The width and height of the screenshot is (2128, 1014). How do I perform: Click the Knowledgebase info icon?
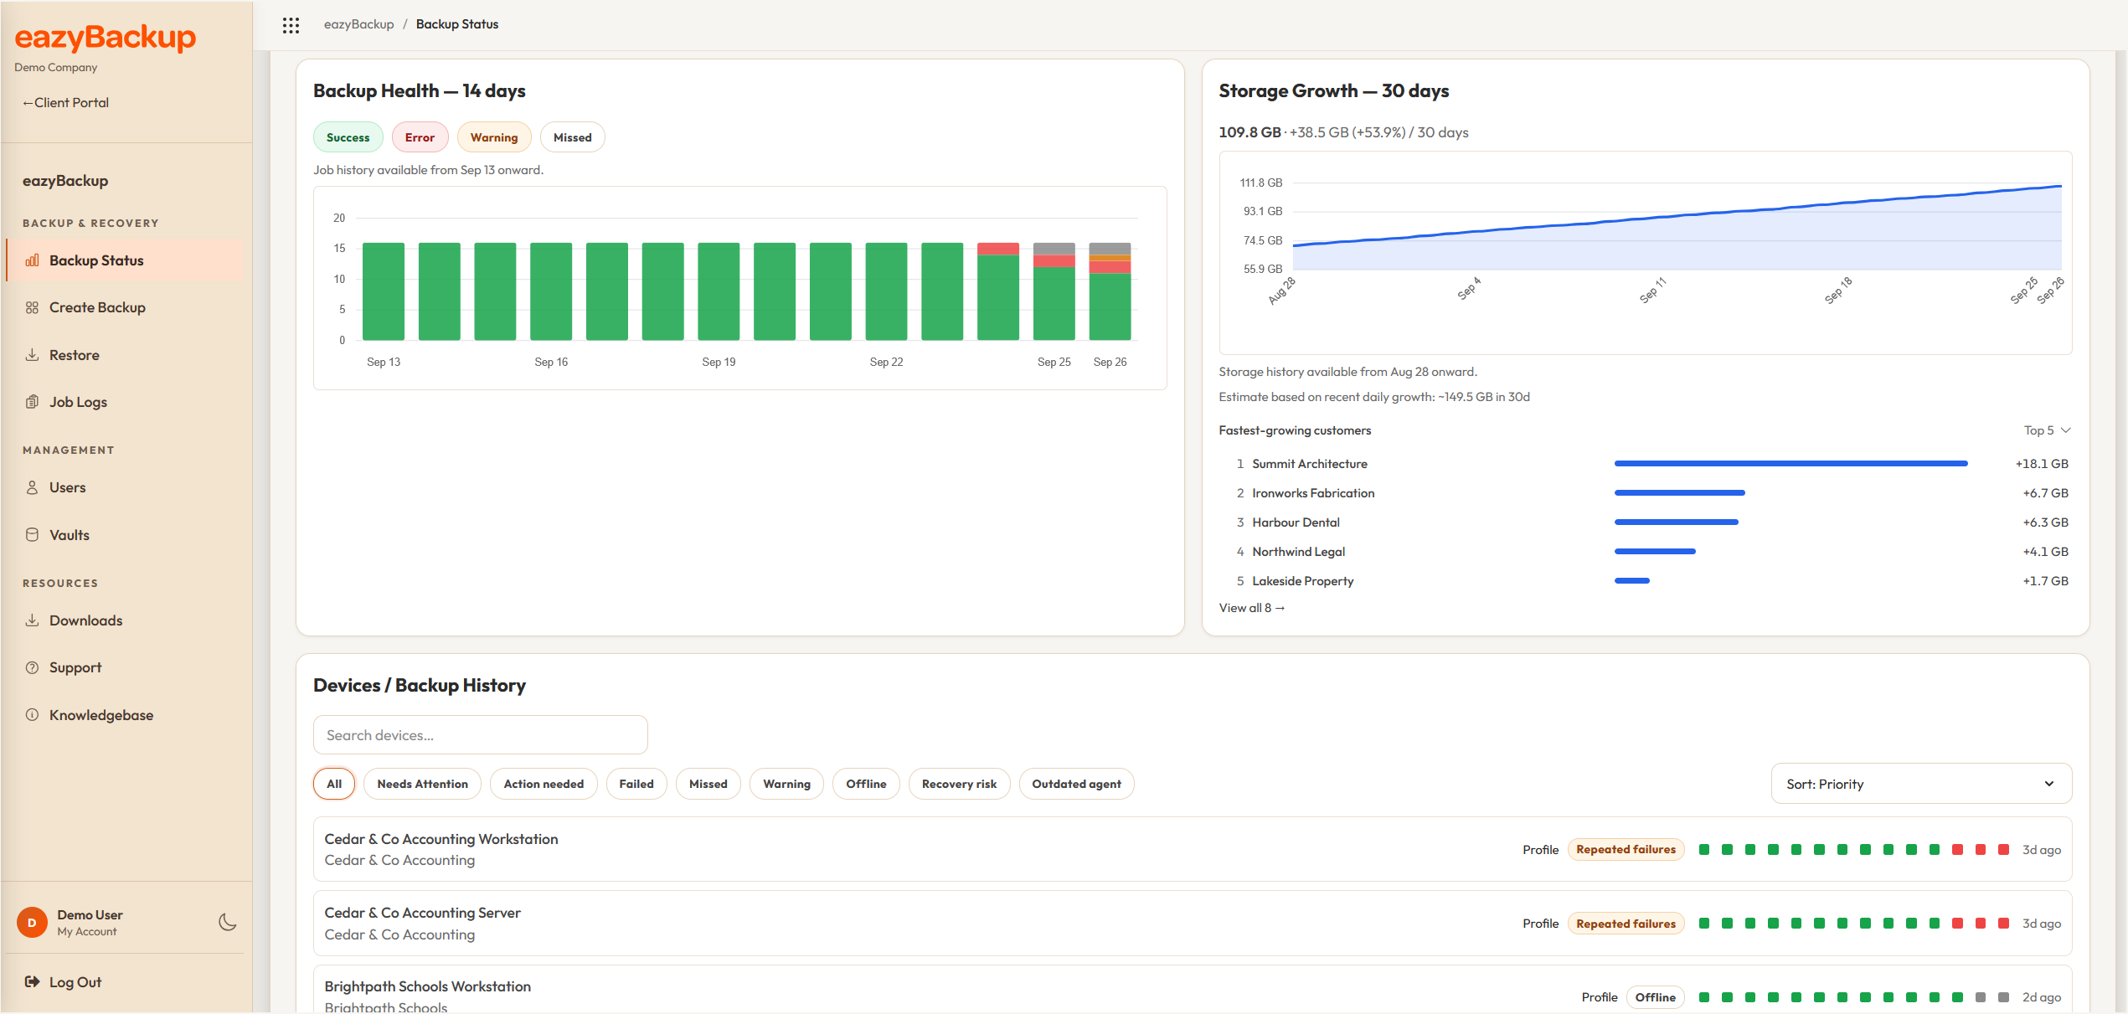(x=32, y=715)
